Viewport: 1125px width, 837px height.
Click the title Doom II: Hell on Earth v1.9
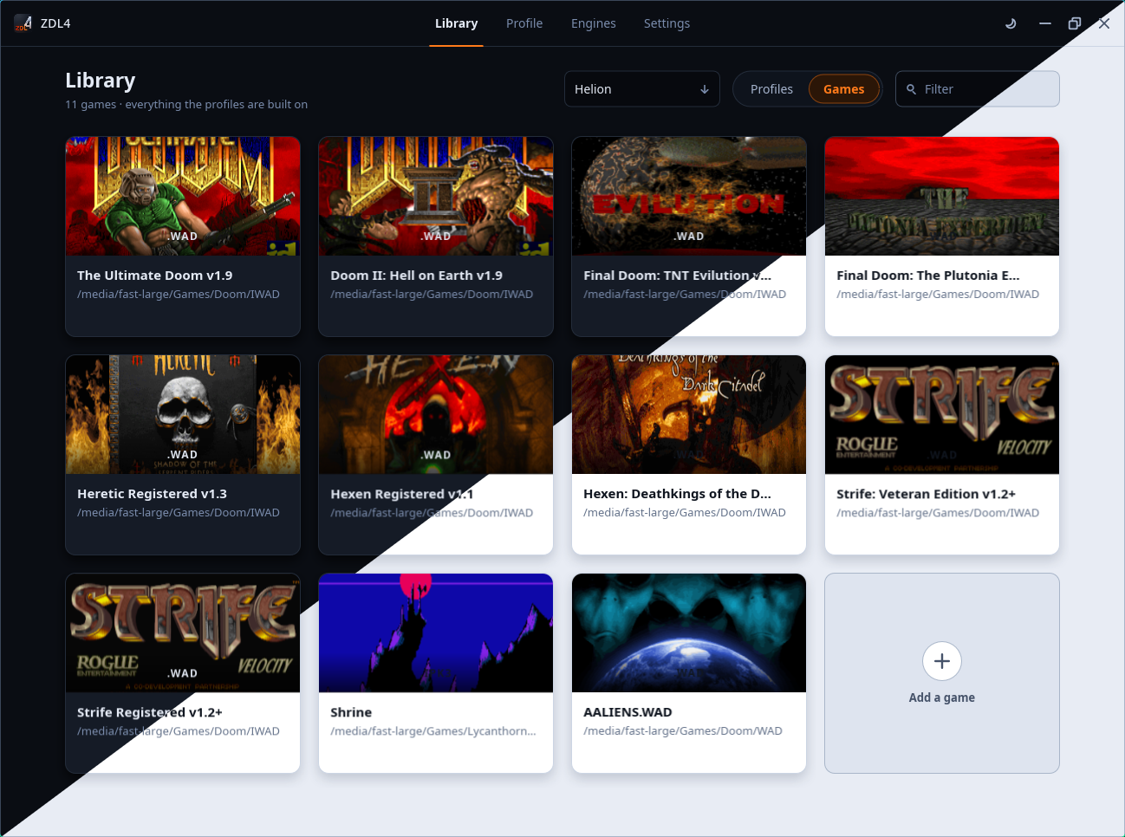(416, 276)
